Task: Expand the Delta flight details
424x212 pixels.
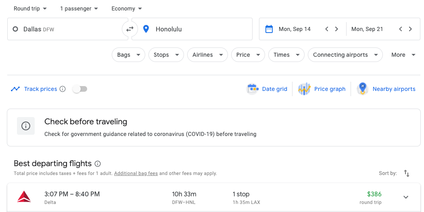Action: point(406,197)
